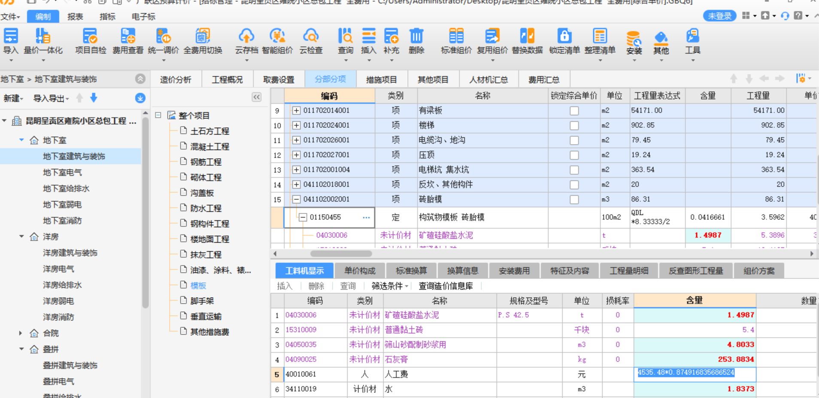
Task: Open the 措施项目 tab
Action: [381, 80]
